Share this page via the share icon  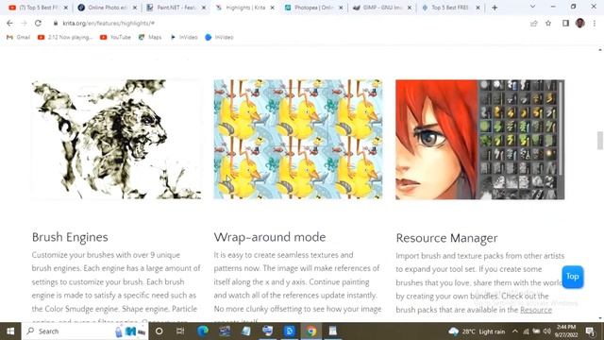(534, 24)
